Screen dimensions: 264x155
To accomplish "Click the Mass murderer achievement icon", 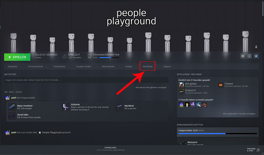I will tap(12, 107).
